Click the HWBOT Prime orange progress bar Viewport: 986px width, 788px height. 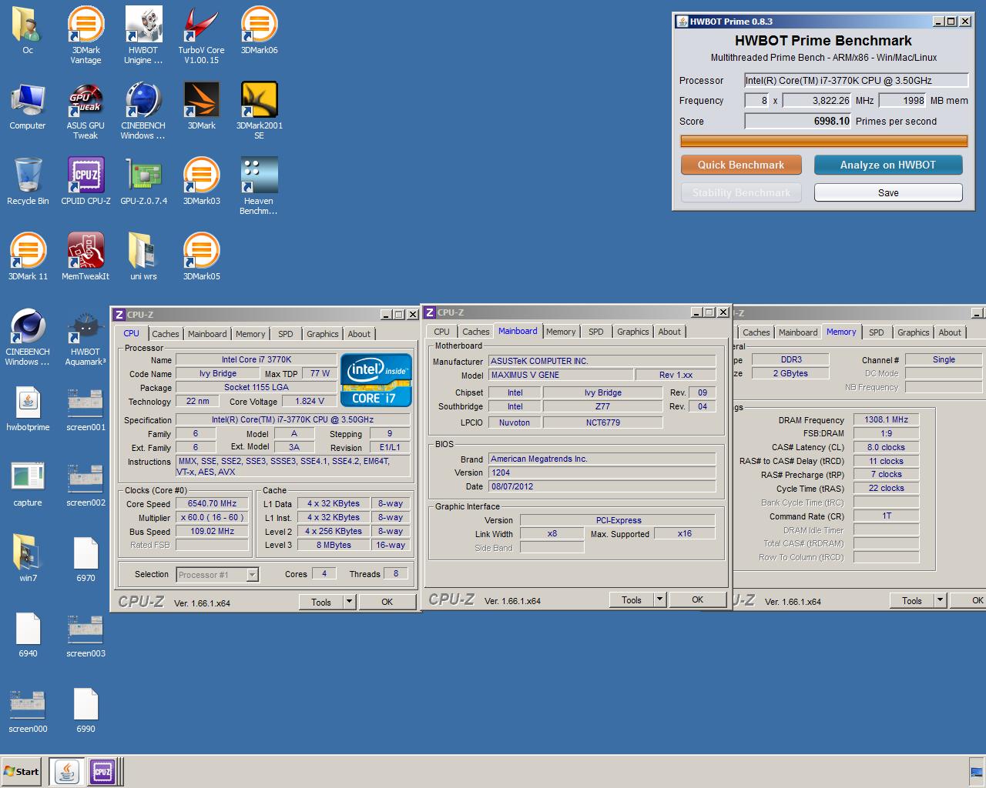pos(824,141)
